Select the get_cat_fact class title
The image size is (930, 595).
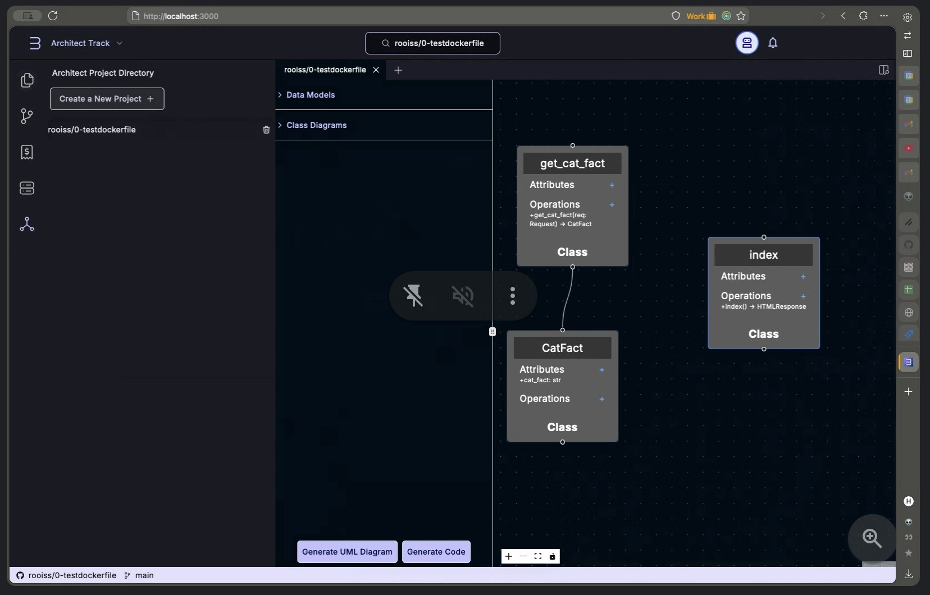[x=572, y=163]
